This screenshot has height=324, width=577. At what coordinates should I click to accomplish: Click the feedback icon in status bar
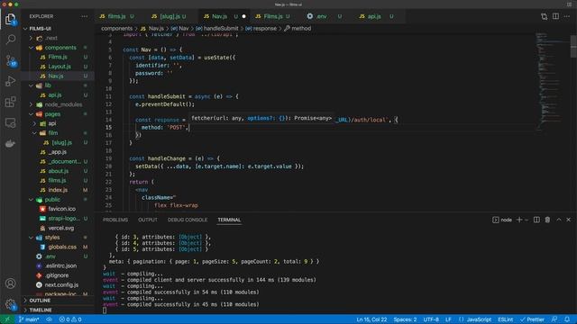tap(554, 319)
